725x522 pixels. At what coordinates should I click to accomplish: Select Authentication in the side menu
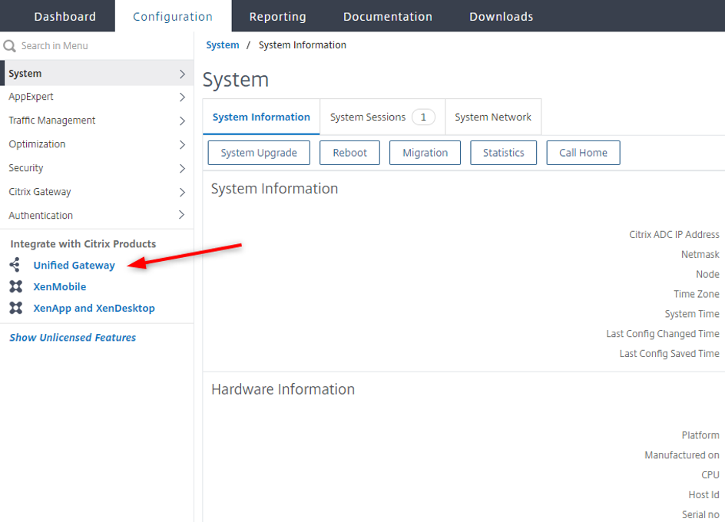tap(97, 215)
